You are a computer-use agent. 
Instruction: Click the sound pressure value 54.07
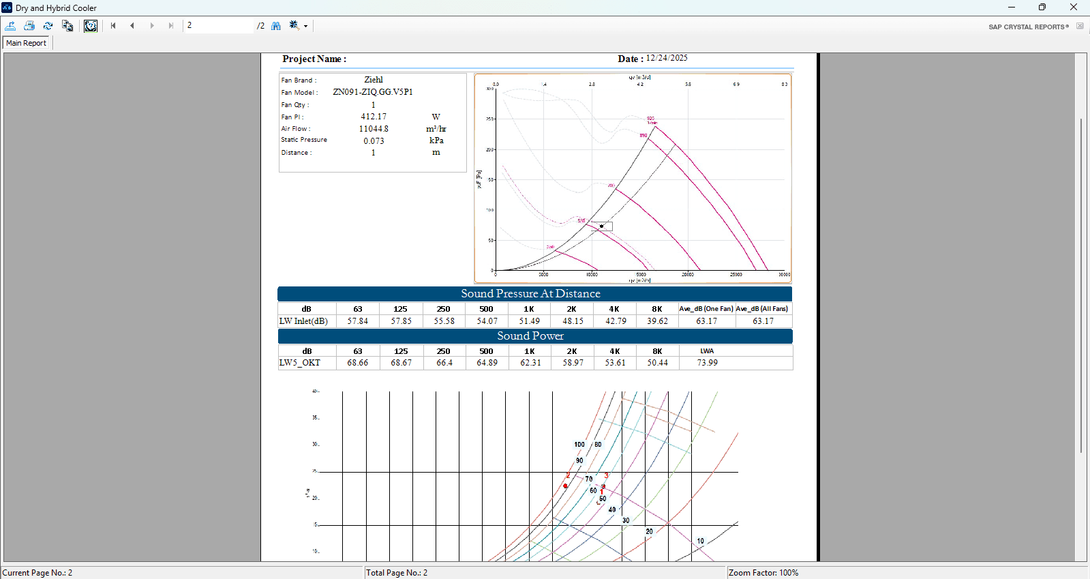point(487,321)
